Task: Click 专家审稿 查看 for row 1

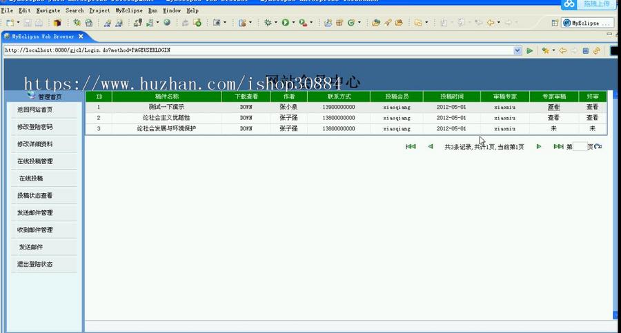Action: [553, 107]
